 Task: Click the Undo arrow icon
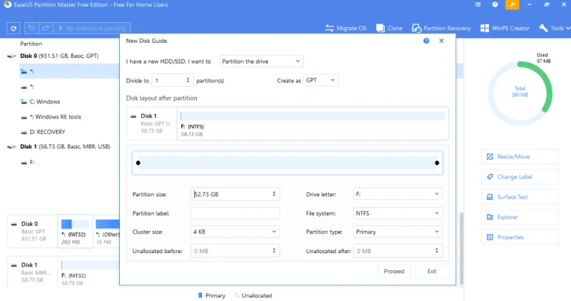[31, 28]
